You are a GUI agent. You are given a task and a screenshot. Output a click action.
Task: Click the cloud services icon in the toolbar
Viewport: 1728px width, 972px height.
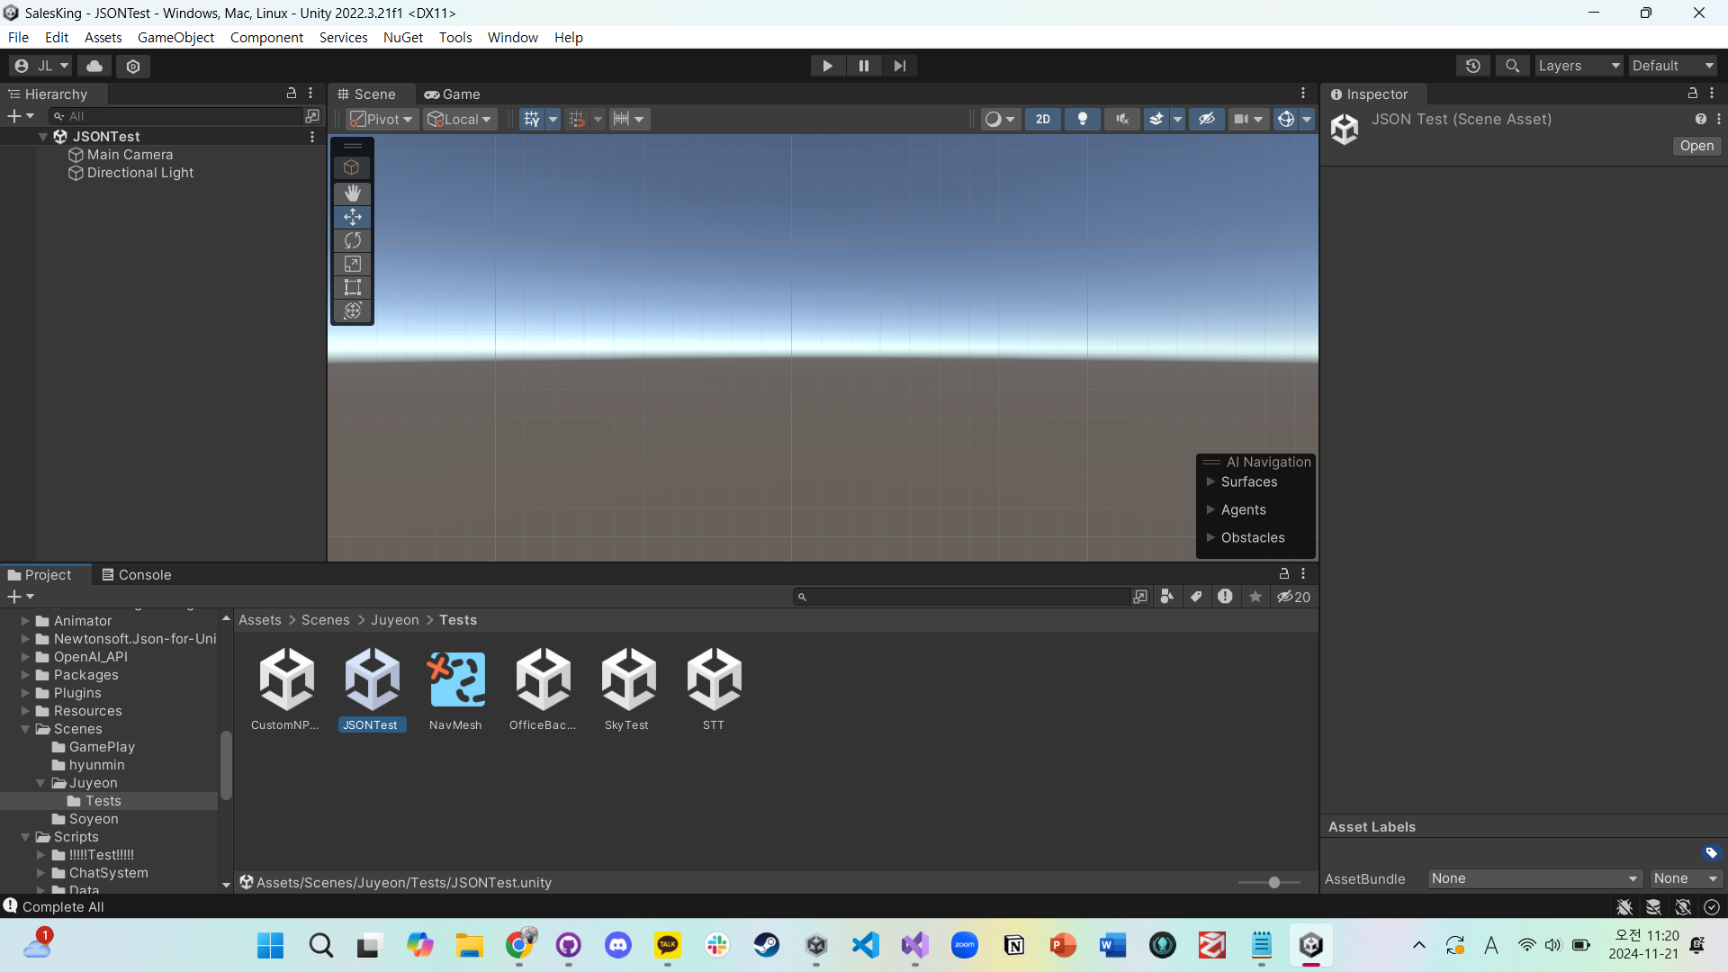94,66
